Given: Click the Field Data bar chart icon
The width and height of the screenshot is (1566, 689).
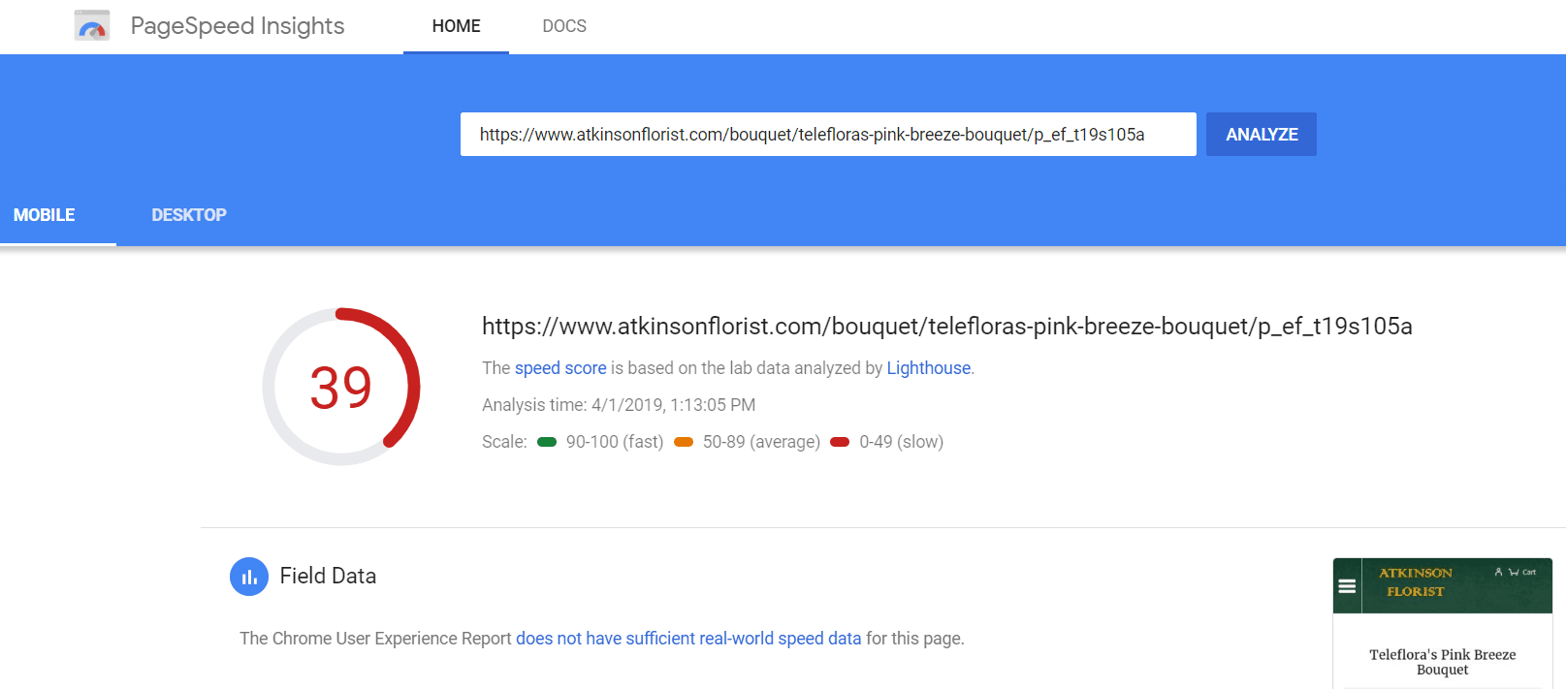Looking at the screenshot, I should (x=249, y=577).
